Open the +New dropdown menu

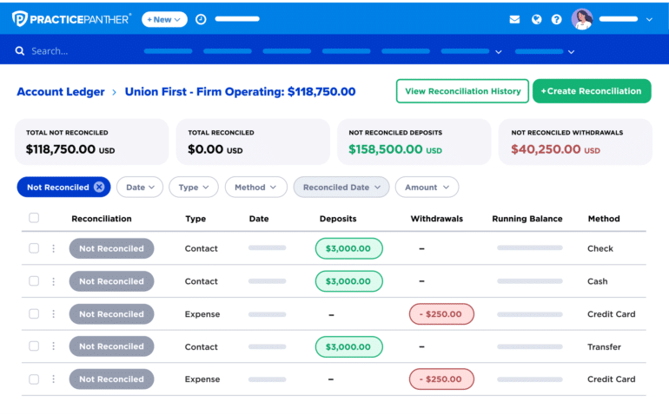[164, 19]
